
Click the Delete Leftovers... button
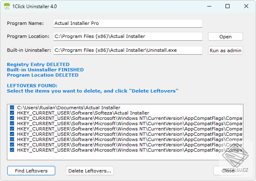(90, 171)
